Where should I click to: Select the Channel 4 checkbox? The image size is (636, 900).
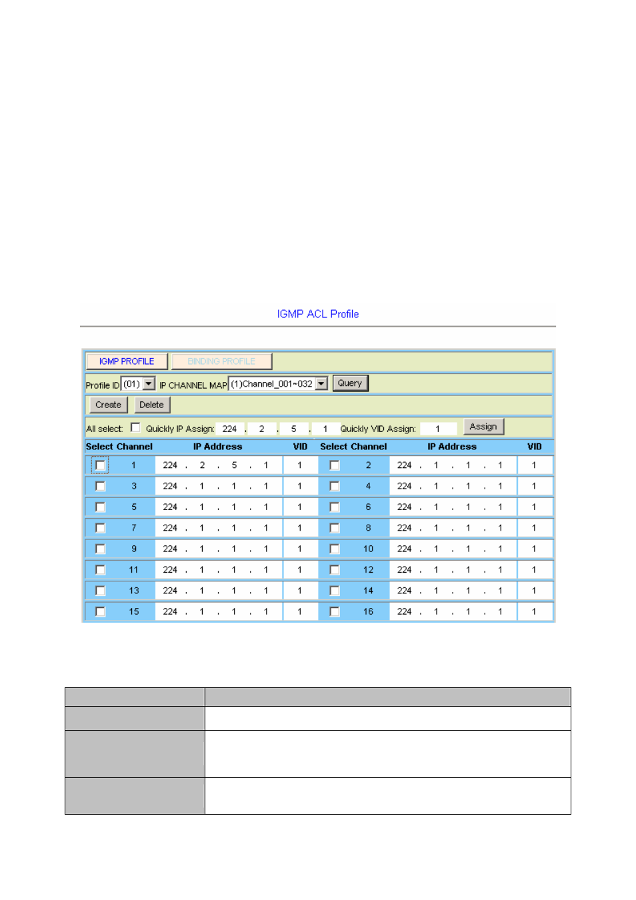point(335,486)
